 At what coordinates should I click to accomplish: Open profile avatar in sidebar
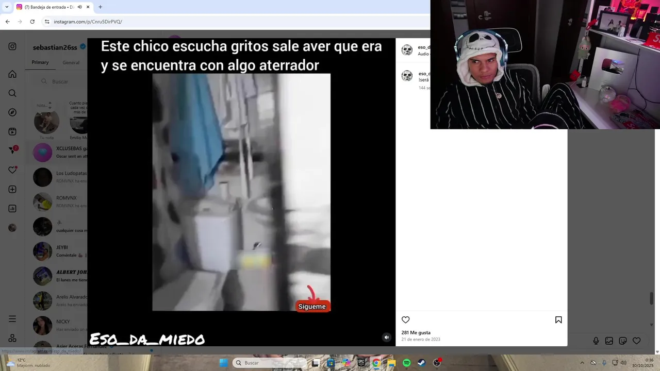click(12, 228)
